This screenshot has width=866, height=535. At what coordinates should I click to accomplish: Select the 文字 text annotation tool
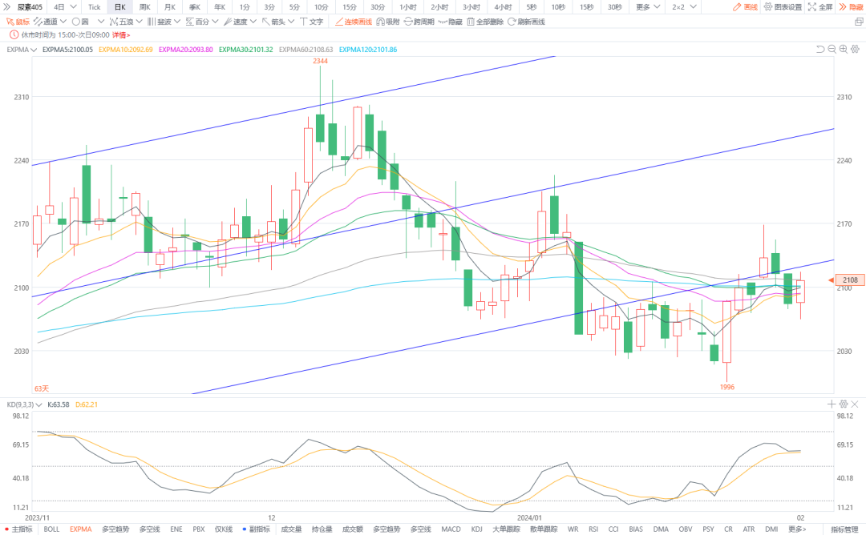[311, 22]
